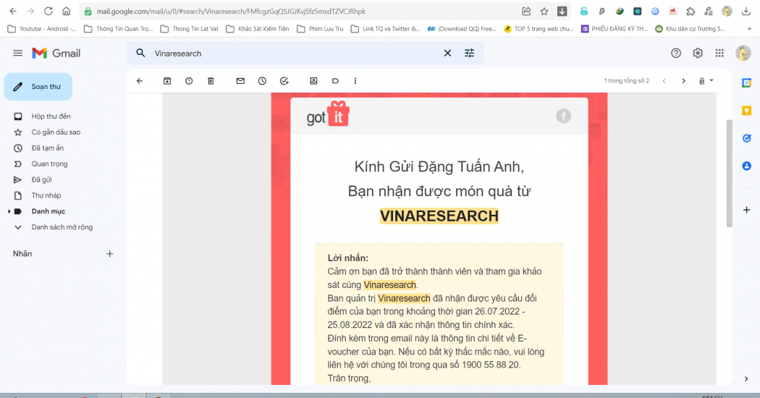Open labels icon in toolbar
This screenshot has width=760, height=398.
pyautogui.click(x=335, y=81)
